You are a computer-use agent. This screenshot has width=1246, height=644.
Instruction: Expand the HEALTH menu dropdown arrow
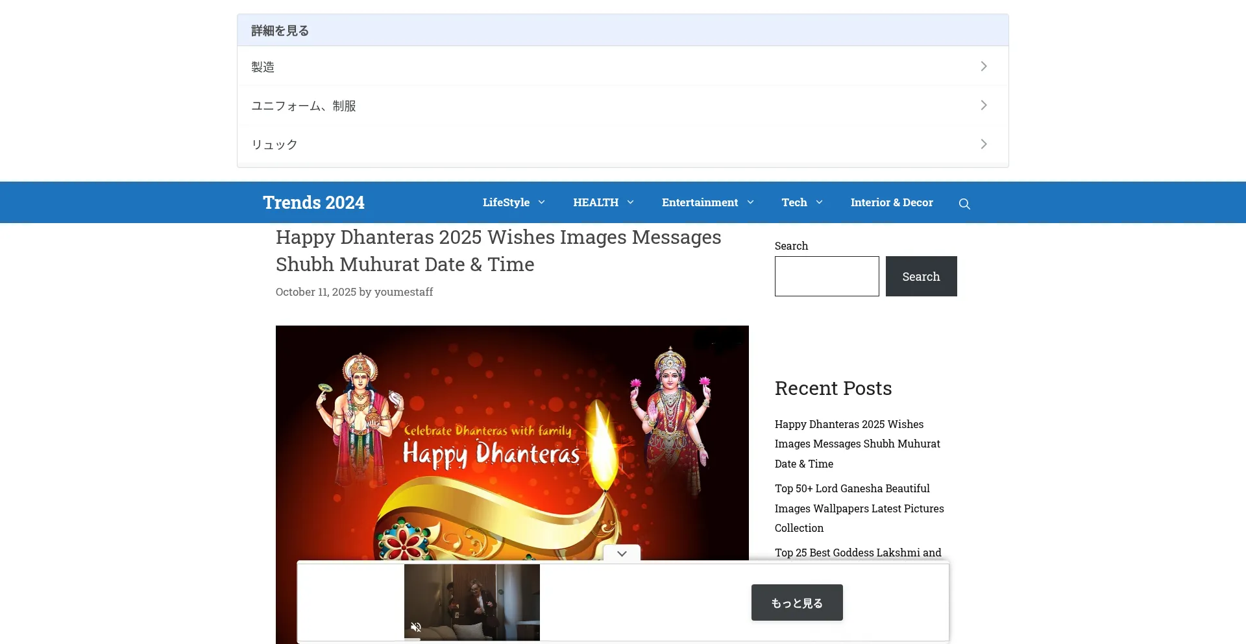(x=630, y=202)
